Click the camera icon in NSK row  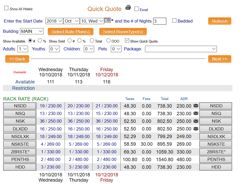(x=196, y=121)
